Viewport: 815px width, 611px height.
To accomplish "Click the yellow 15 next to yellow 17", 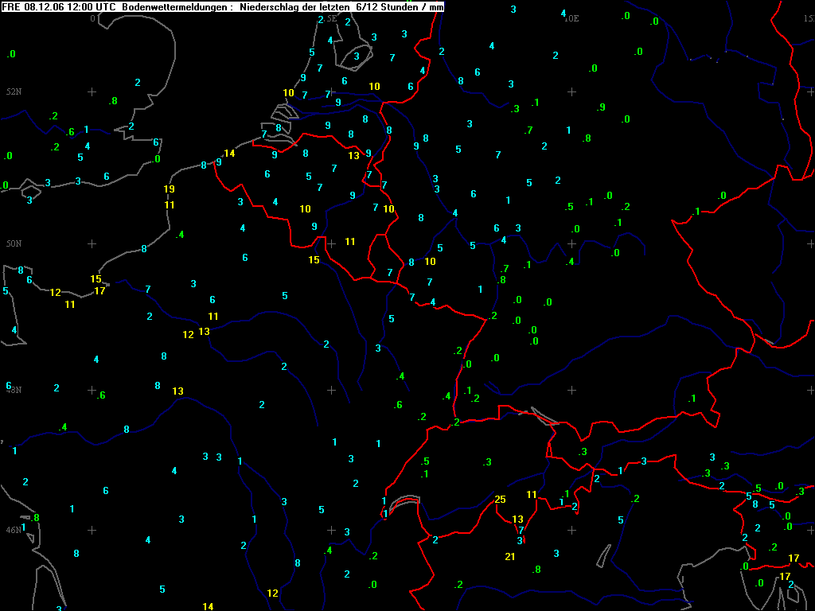I will (96, 279).
